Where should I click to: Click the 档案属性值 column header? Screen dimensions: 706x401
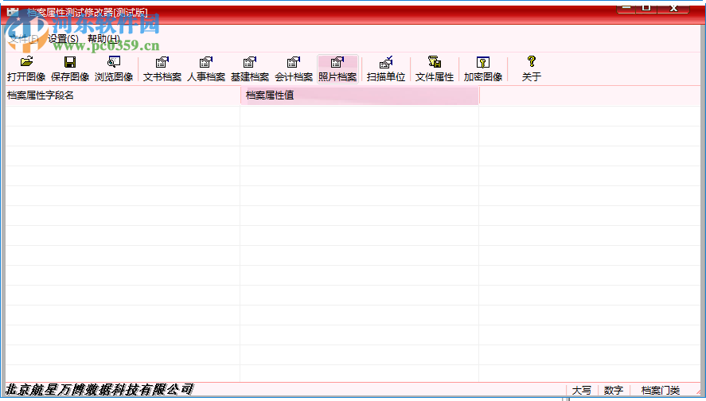360,95
